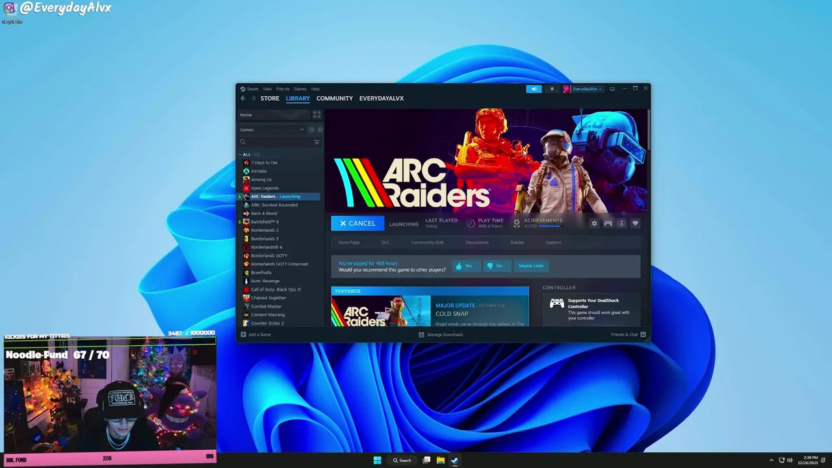Click the Steam taskbar icon
The height and width of the screenshot is (468, 832).
point(454,460)
